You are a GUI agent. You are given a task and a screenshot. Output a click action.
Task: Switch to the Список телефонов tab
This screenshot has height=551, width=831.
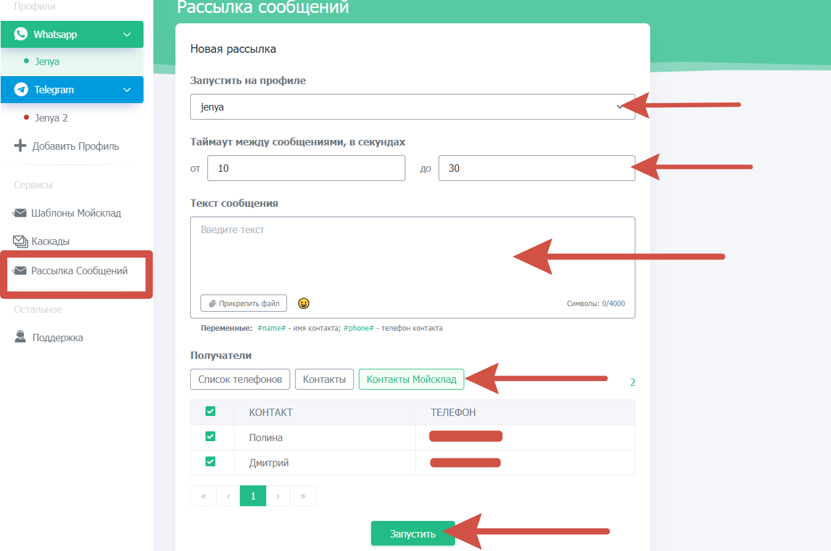click(240, 379)
